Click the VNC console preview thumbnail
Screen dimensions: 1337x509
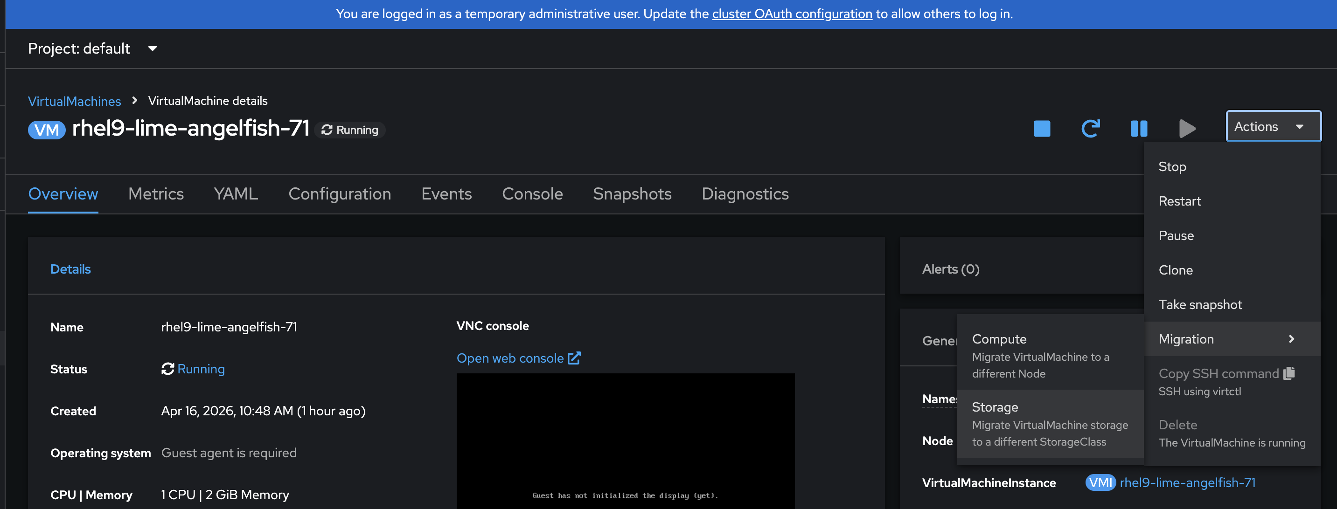click(x=625, y=440)
